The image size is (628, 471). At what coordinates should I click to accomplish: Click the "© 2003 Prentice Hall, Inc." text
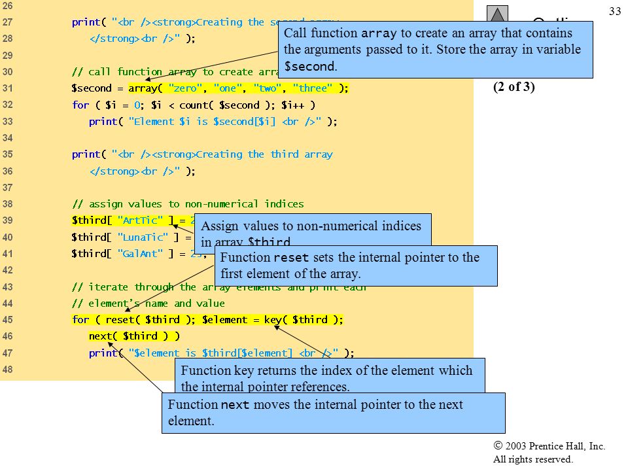(549, 445)
